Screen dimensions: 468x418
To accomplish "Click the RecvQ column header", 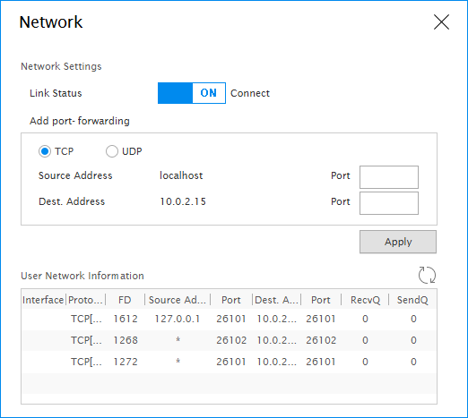I will tap(365, 300).
